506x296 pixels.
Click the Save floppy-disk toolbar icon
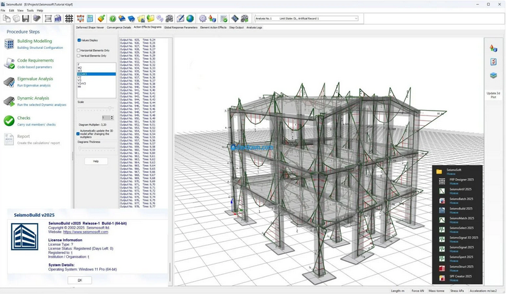coord(25,19)
